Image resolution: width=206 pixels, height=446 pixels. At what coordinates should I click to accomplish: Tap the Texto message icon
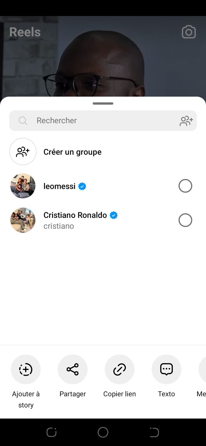point(167,369)
